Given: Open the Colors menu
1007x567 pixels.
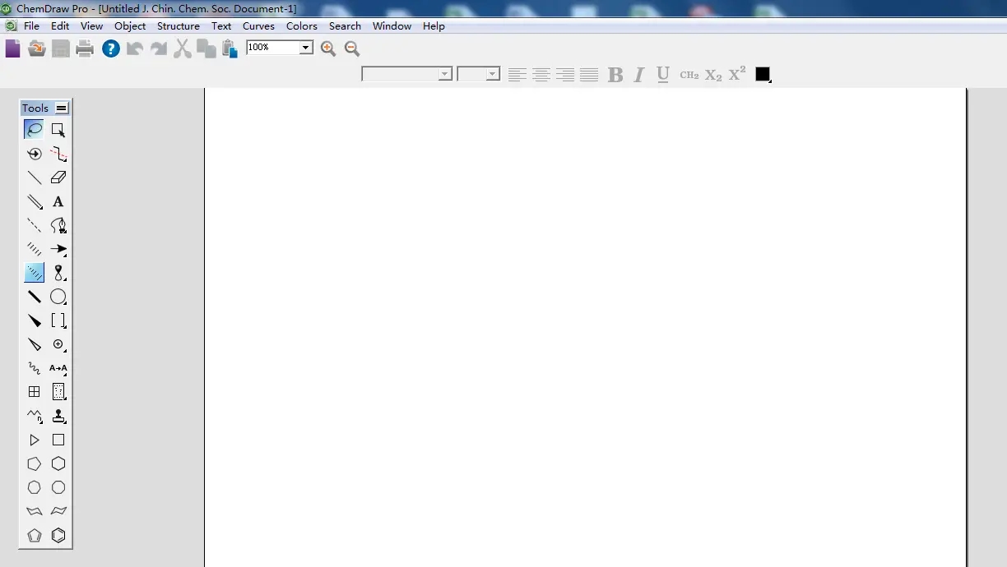Looking at the screenshot, I should point(301,26).
